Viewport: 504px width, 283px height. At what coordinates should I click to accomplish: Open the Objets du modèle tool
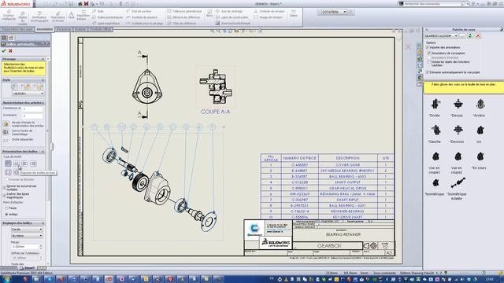point(23,17)
